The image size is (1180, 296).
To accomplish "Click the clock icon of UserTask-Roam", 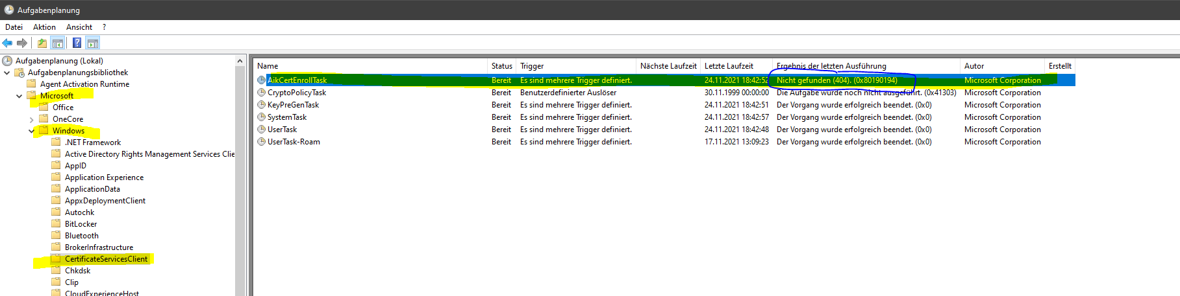I will tap(262, 142).
